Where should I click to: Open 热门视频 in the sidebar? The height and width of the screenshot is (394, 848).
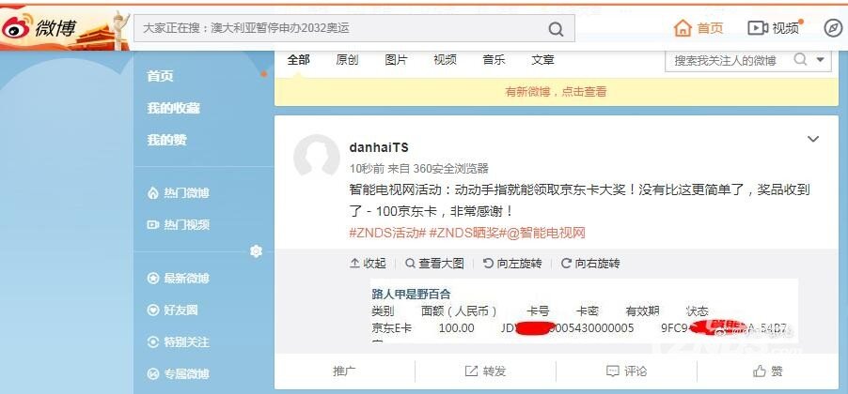[x=179, y=225]
